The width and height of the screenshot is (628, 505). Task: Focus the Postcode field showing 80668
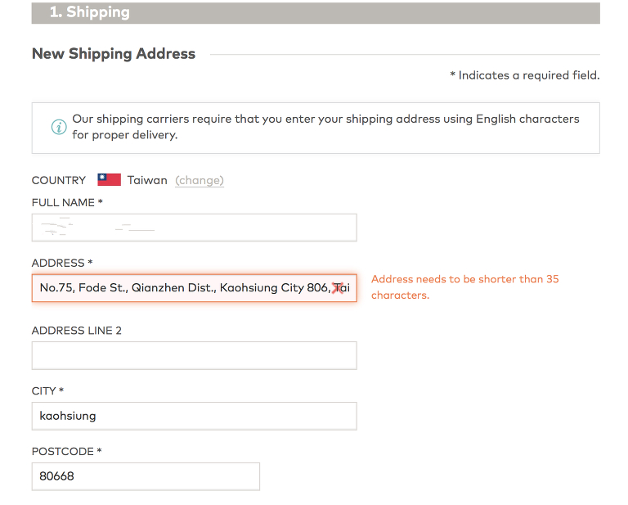146,476
